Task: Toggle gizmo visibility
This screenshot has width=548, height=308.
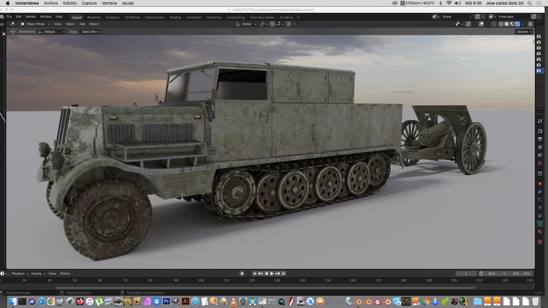Action: click(468, 24)
